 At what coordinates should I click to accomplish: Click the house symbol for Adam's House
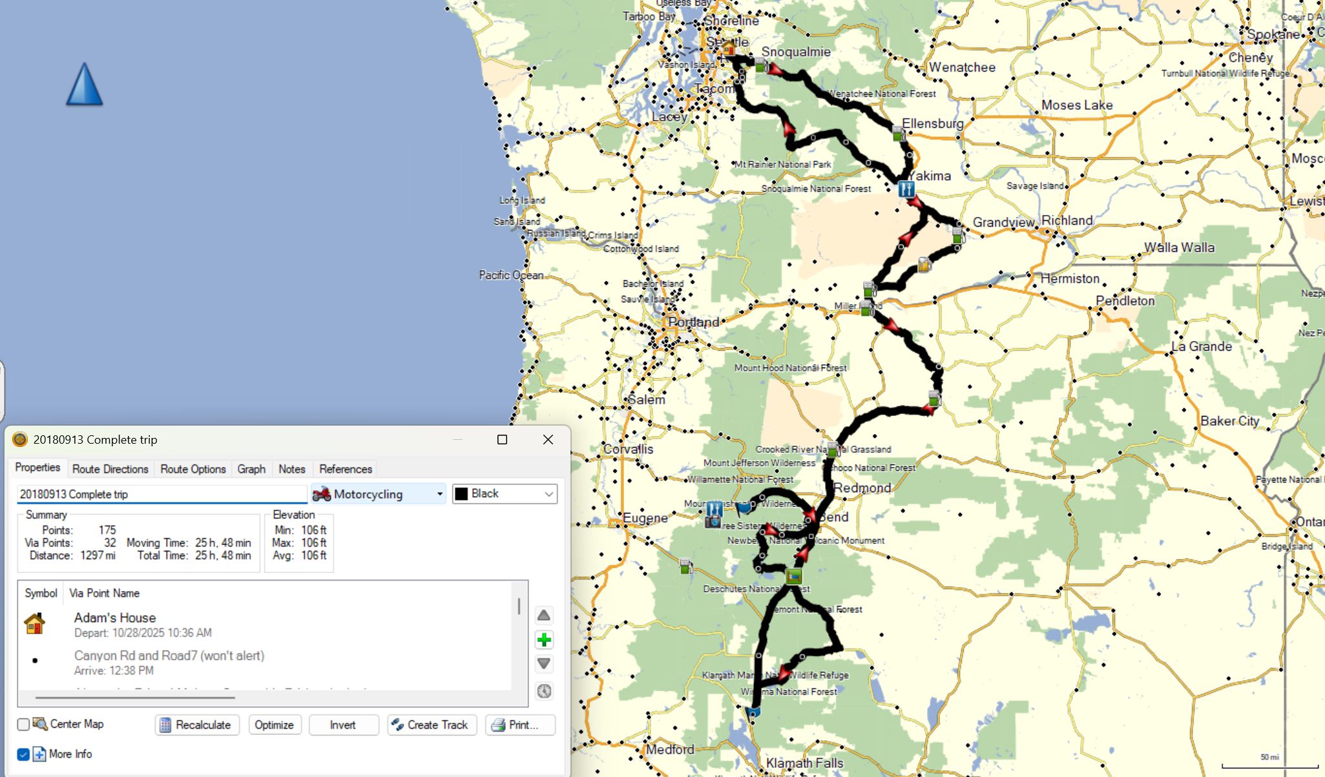pos(35,624)
